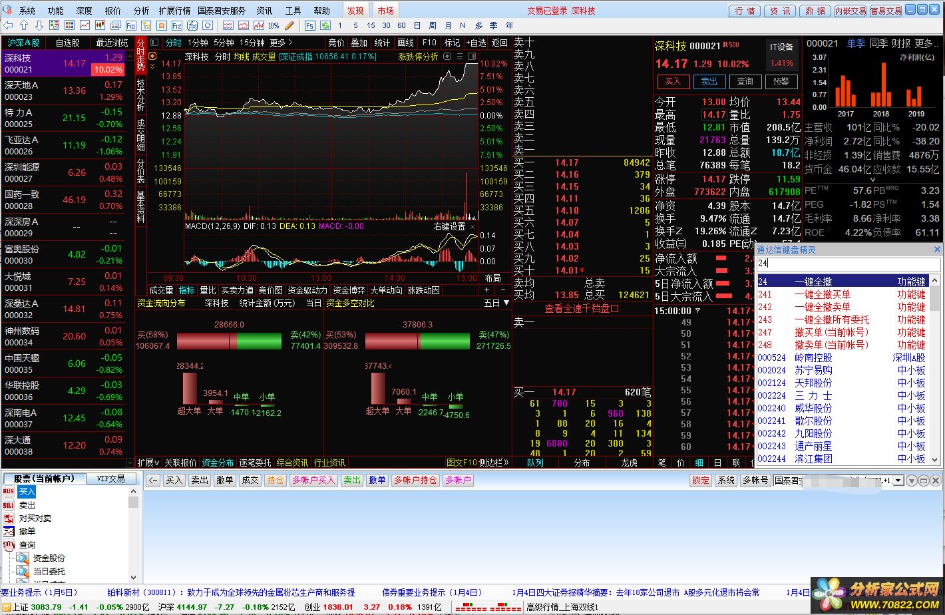Screen dimensions: 945x615
Task: Click the 资金股份 magnifier icon
Action: [x=23, y=558]
